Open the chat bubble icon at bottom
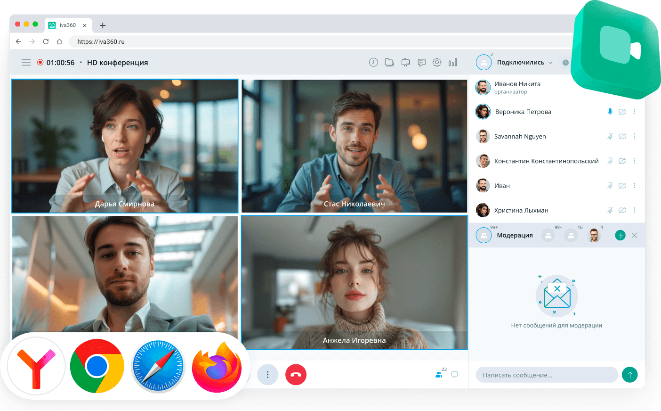 point(455,375)
